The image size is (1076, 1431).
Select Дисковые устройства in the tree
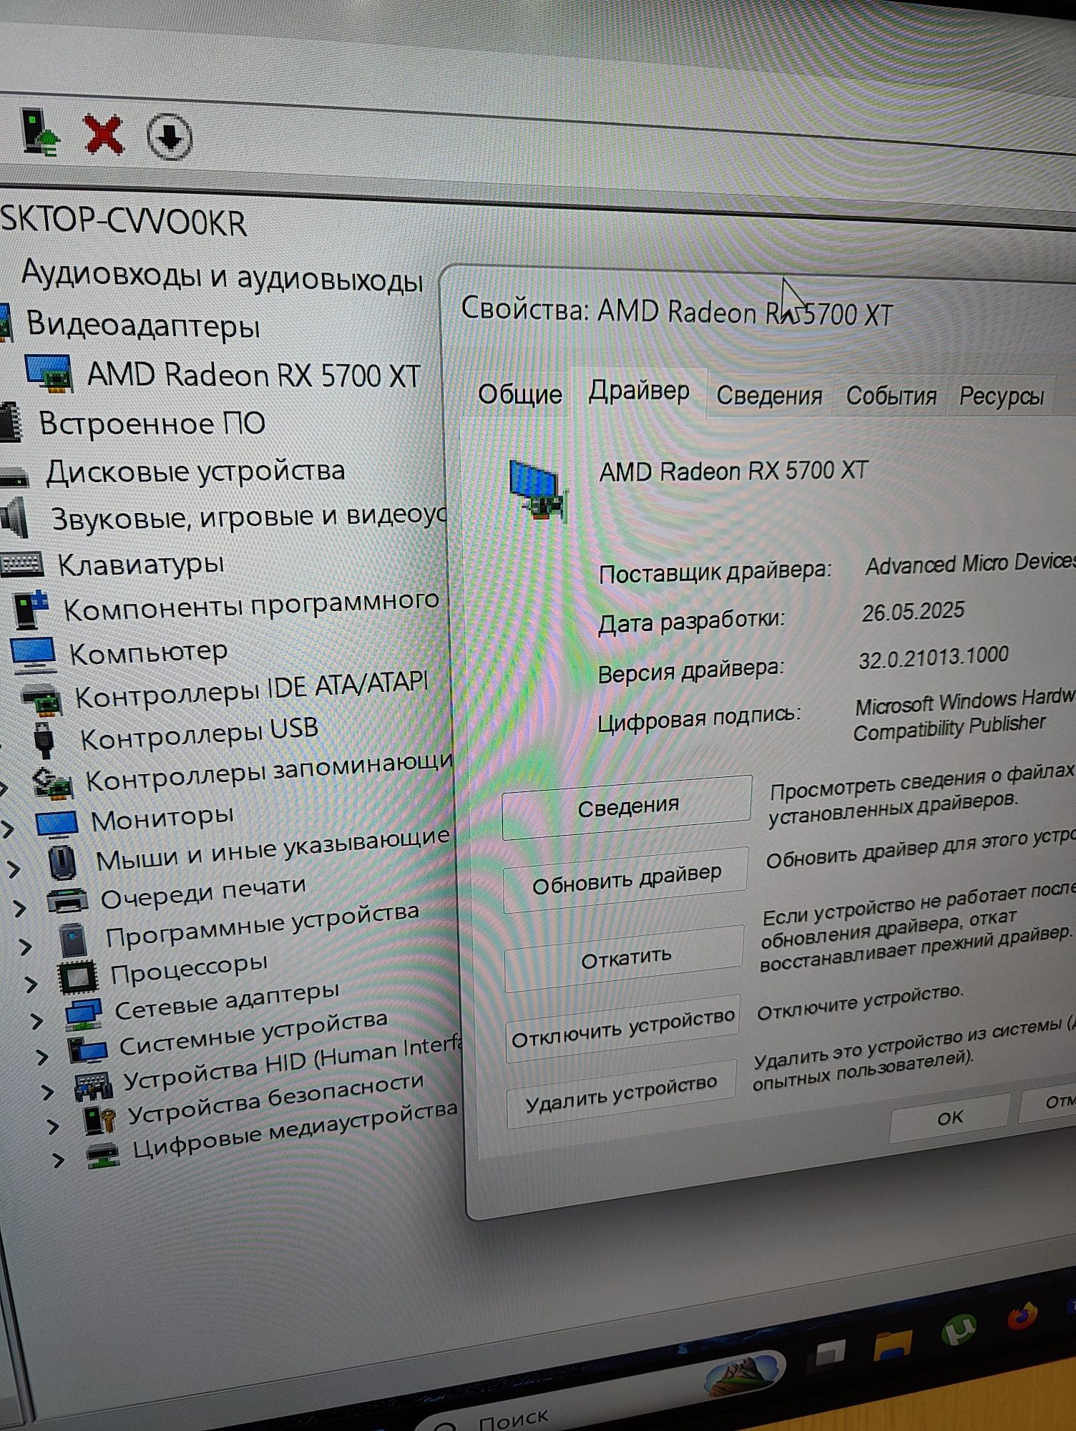pyautogui.click(x=195, y=472)
